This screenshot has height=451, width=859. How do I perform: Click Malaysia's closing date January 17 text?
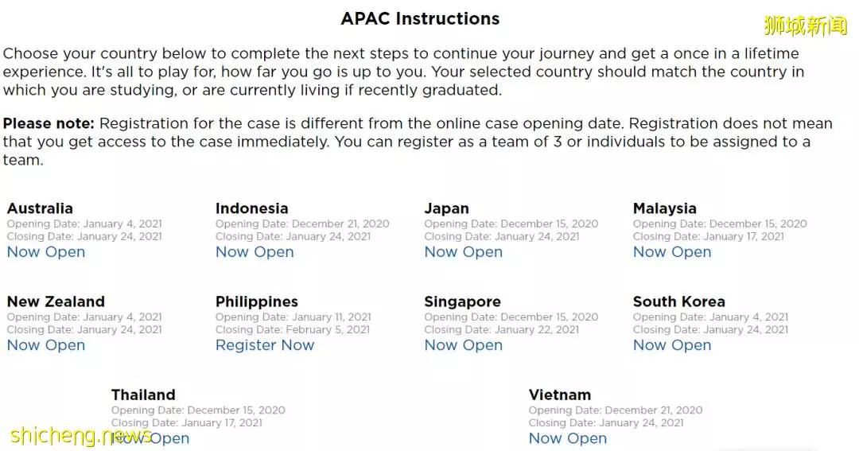click(x=709, y=237)
